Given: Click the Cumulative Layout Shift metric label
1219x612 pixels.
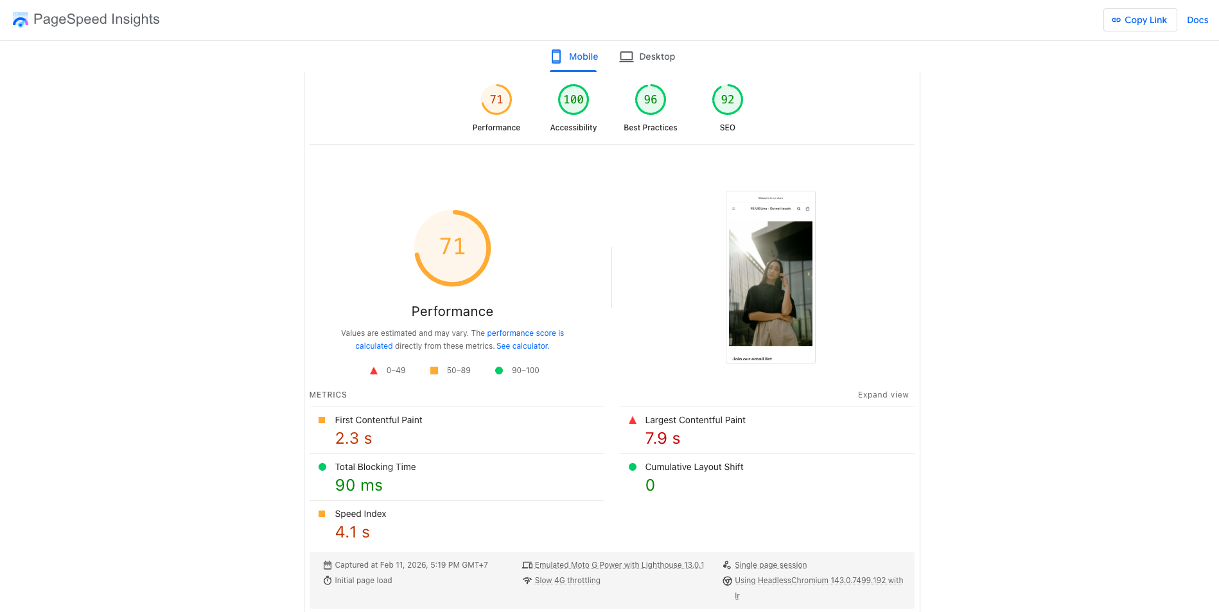Looking at the screenshot, I should 694,467.
